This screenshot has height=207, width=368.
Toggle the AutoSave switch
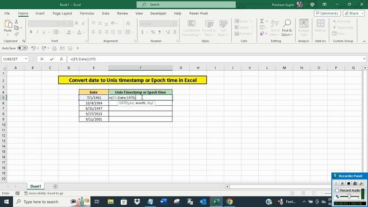point(22,48)
